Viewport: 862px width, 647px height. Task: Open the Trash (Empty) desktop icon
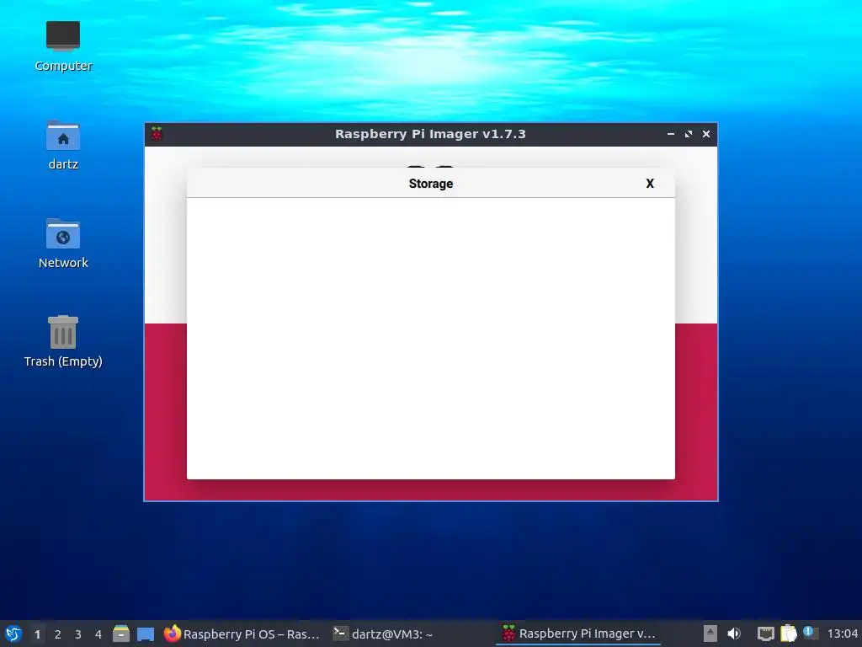(62, 342)
